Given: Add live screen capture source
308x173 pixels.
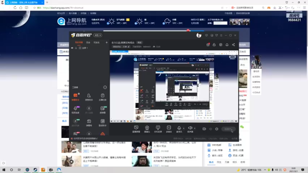Looking at the screenshot, I should [x=136, y=129].
